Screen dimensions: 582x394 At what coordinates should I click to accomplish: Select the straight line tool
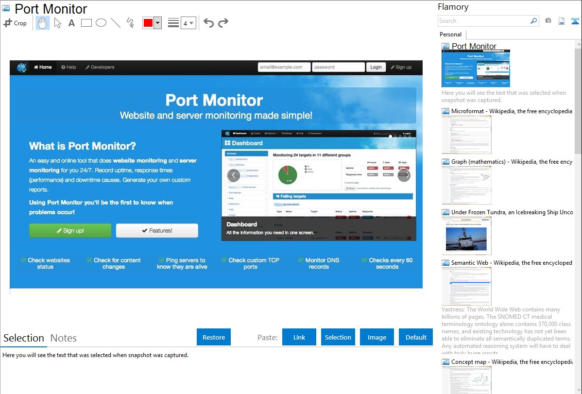pos(116,23)
